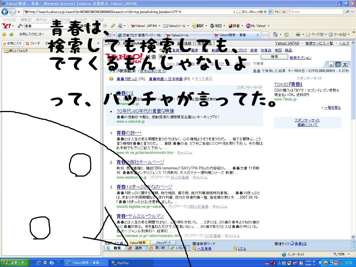Click the yellow highlighter icon on Yahoo toolbar
Viewport: 356px width, 267px height.
(113, 26)
